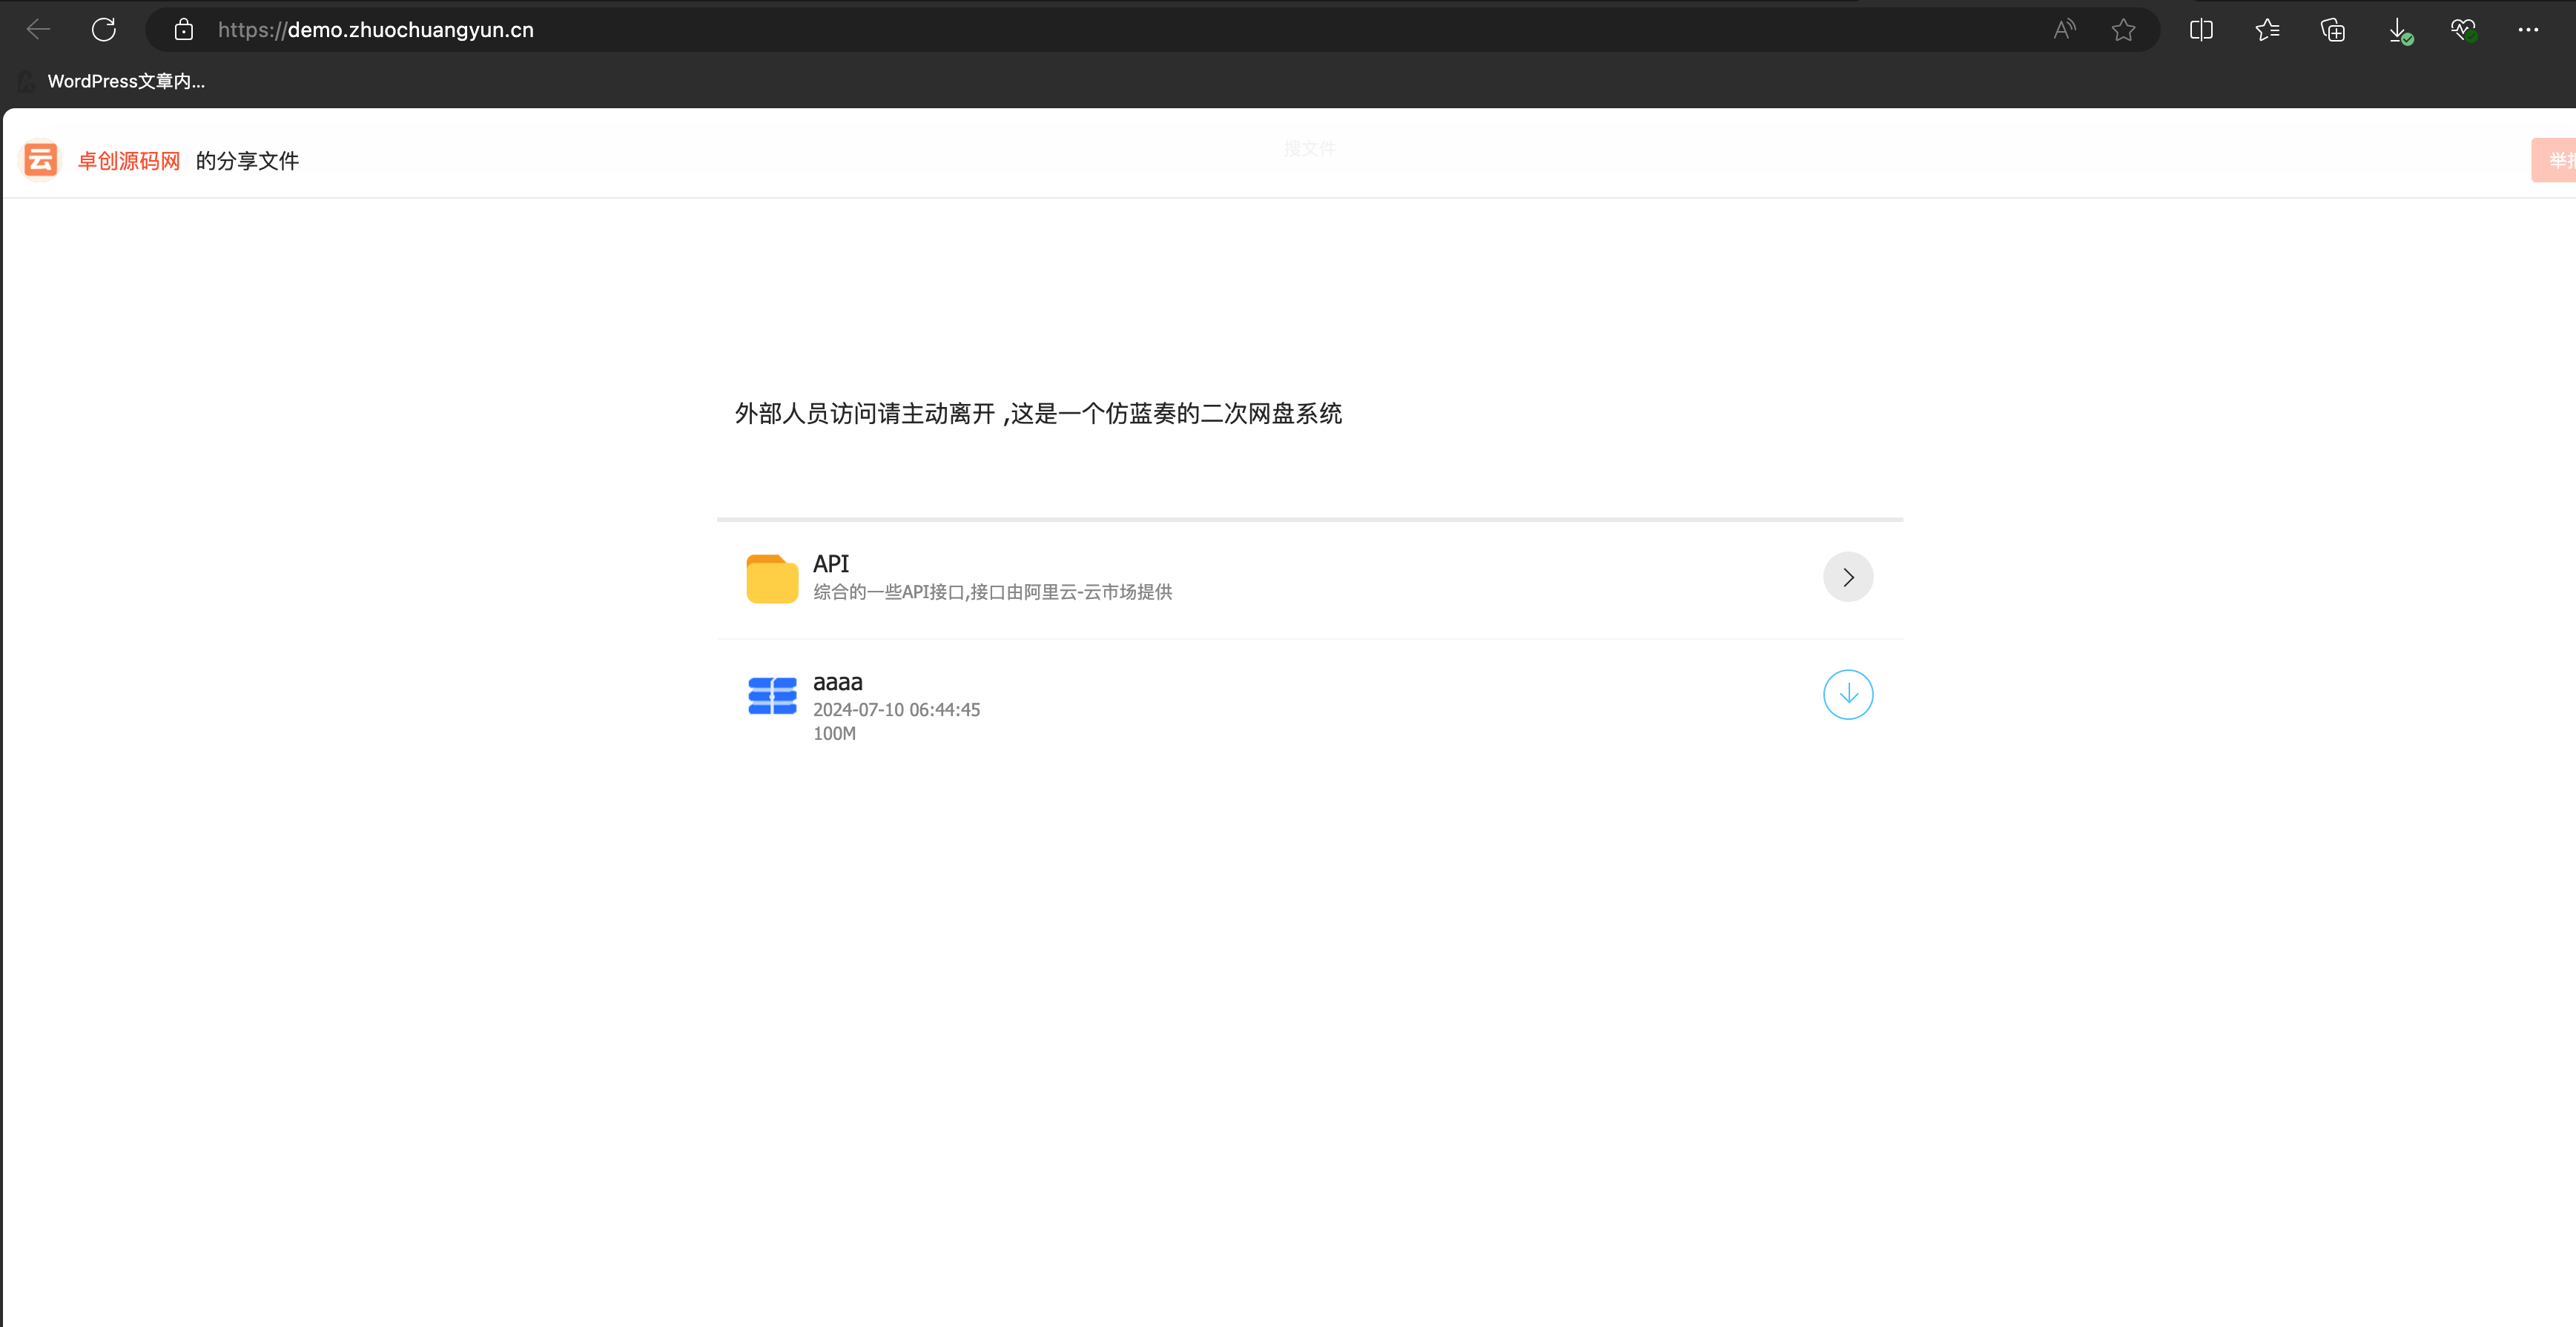Bookmark page with star icon

2123,30
